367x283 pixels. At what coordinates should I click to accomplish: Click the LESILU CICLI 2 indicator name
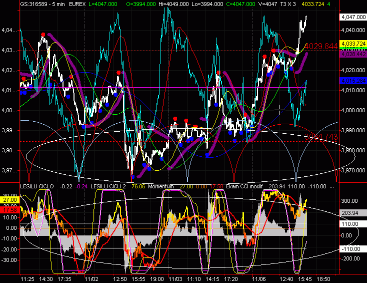tap(108, 186)
